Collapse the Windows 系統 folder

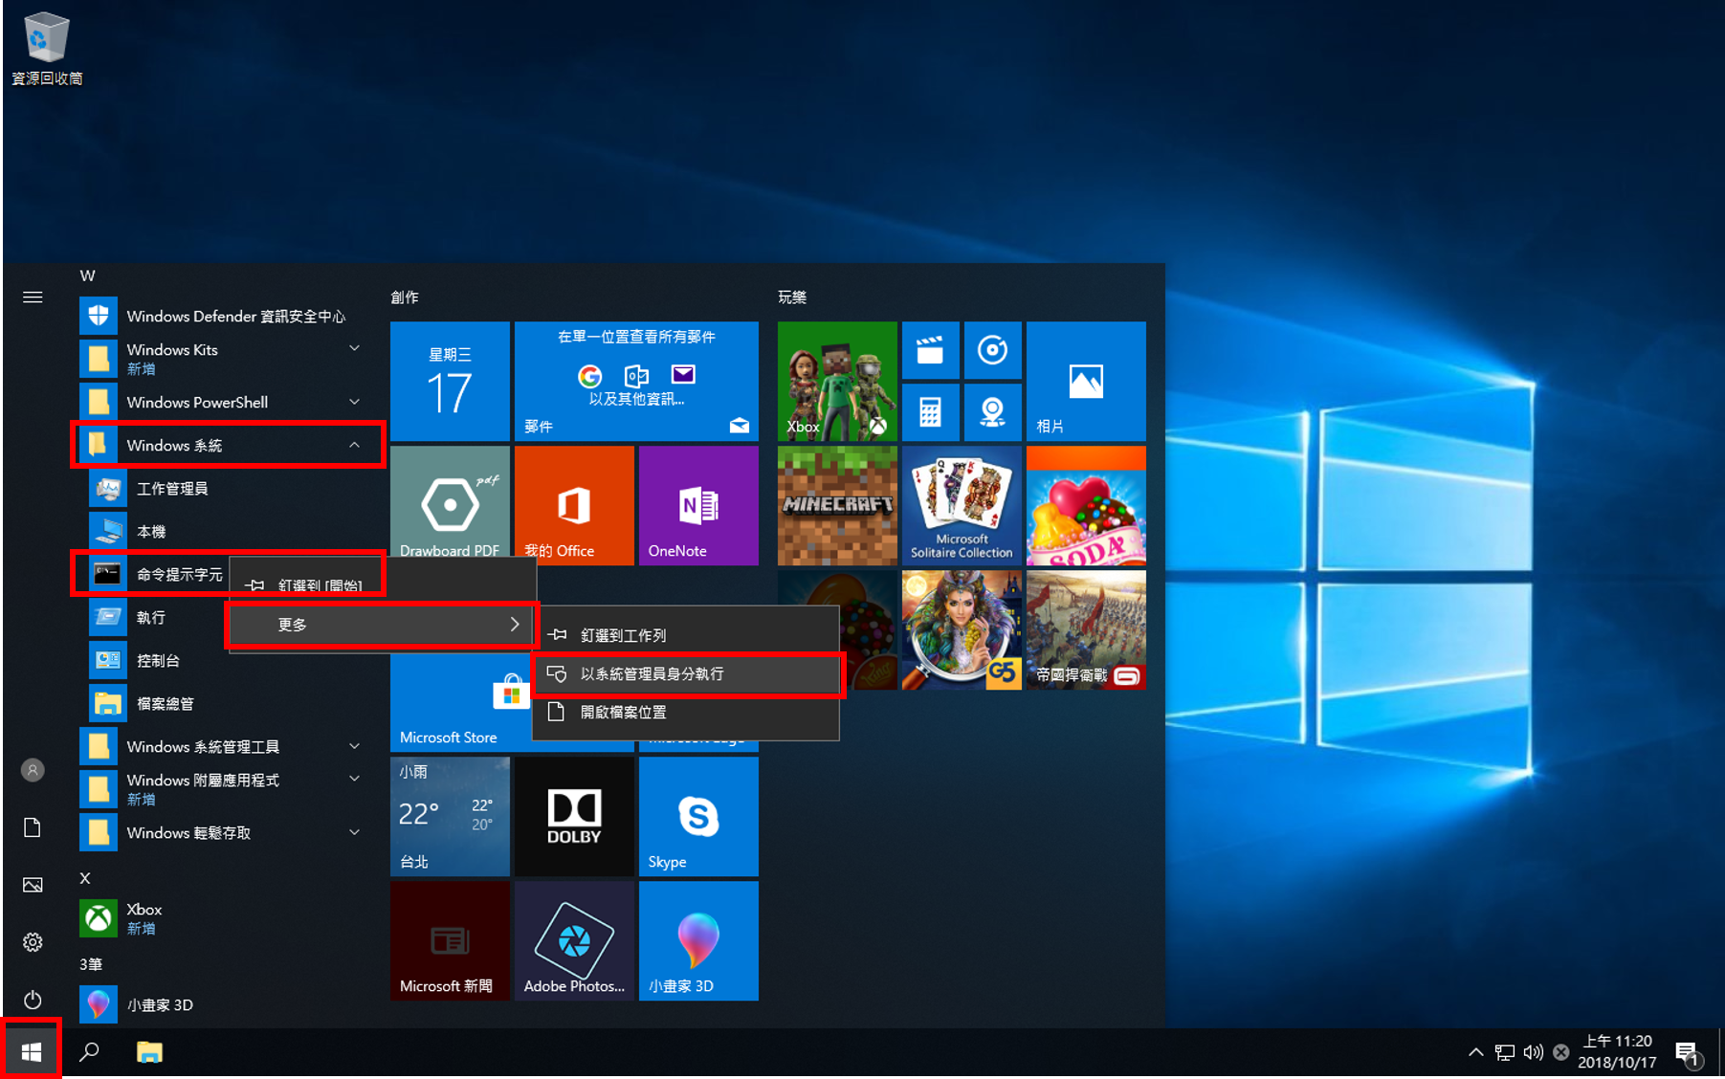(225, 445)
